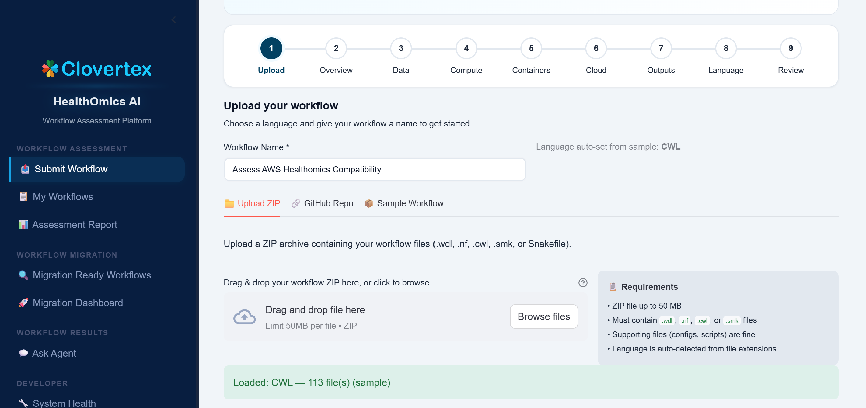Click the GitHub Repo link icon
The height and width of the screenshot is (408, 866).
pos(295,203)
